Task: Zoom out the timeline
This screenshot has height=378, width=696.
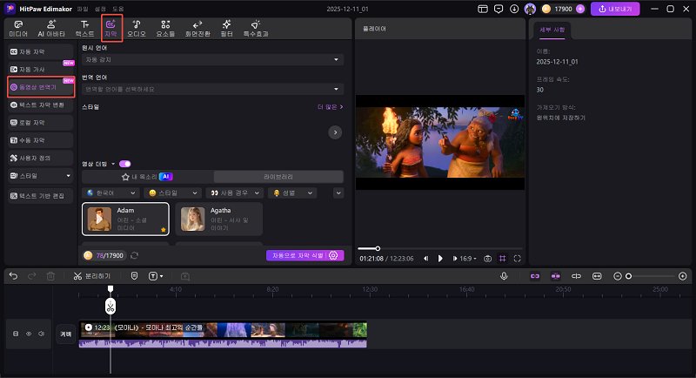Action: (x=618, y=276)
